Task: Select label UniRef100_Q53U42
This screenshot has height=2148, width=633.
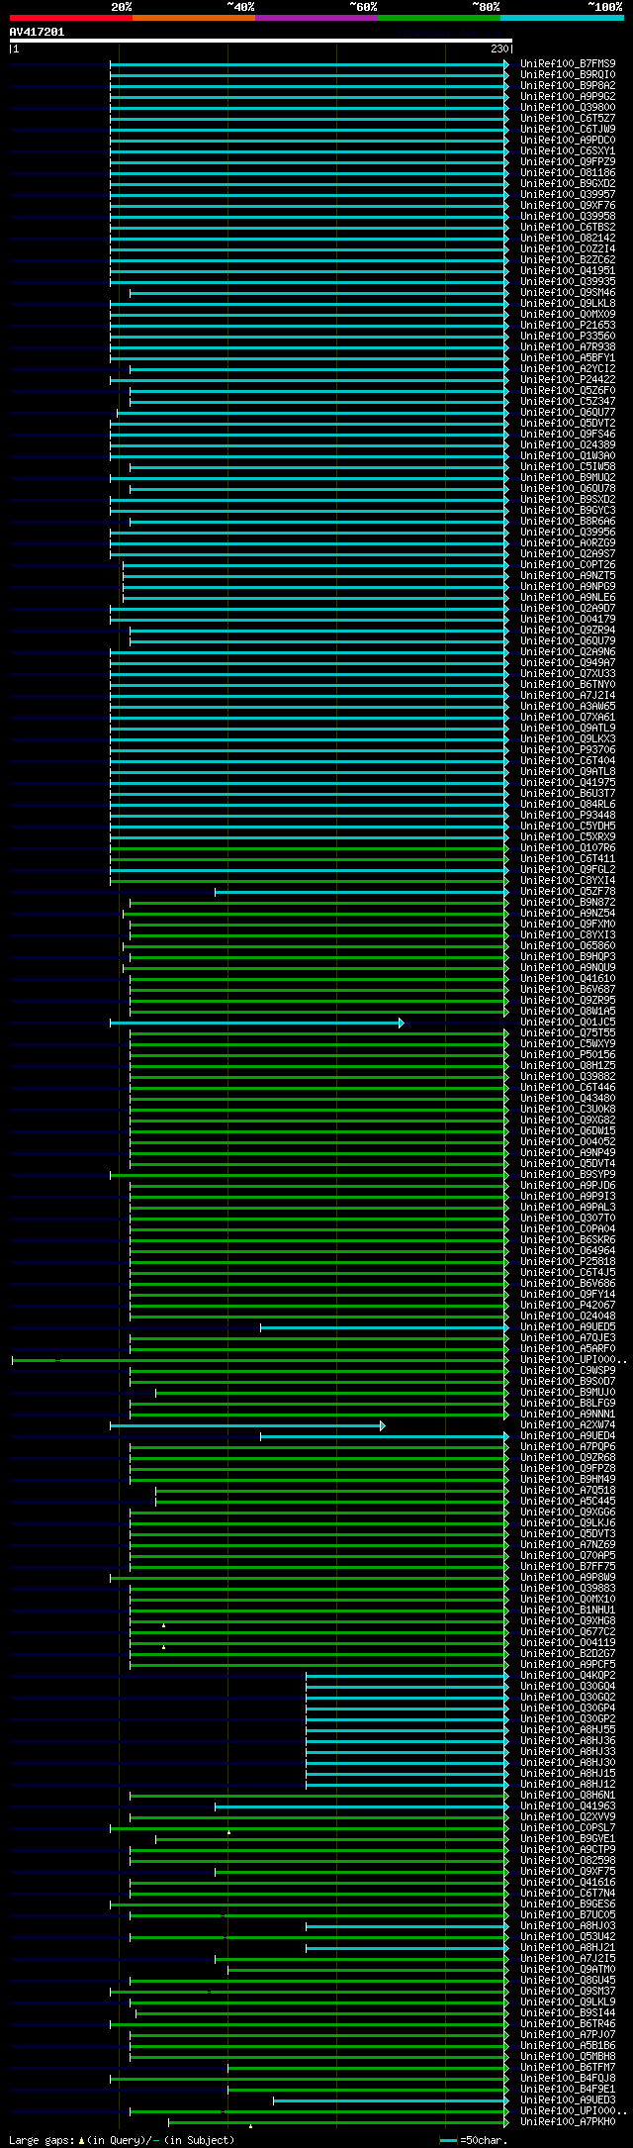Action: pos(568,1937)
